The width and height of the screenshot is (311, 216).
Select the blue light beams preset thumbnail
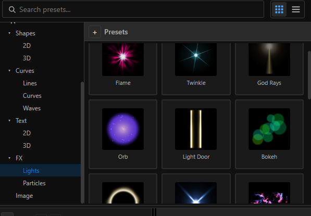pos(196,193)
